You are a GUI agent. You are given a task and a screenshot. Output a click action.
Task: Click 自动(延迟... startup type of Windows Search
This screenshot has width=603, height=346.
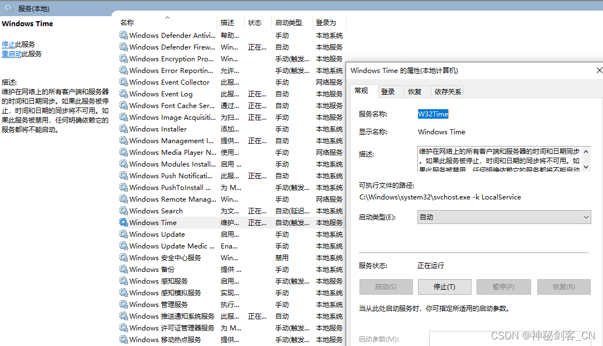(x=292, y=211)
